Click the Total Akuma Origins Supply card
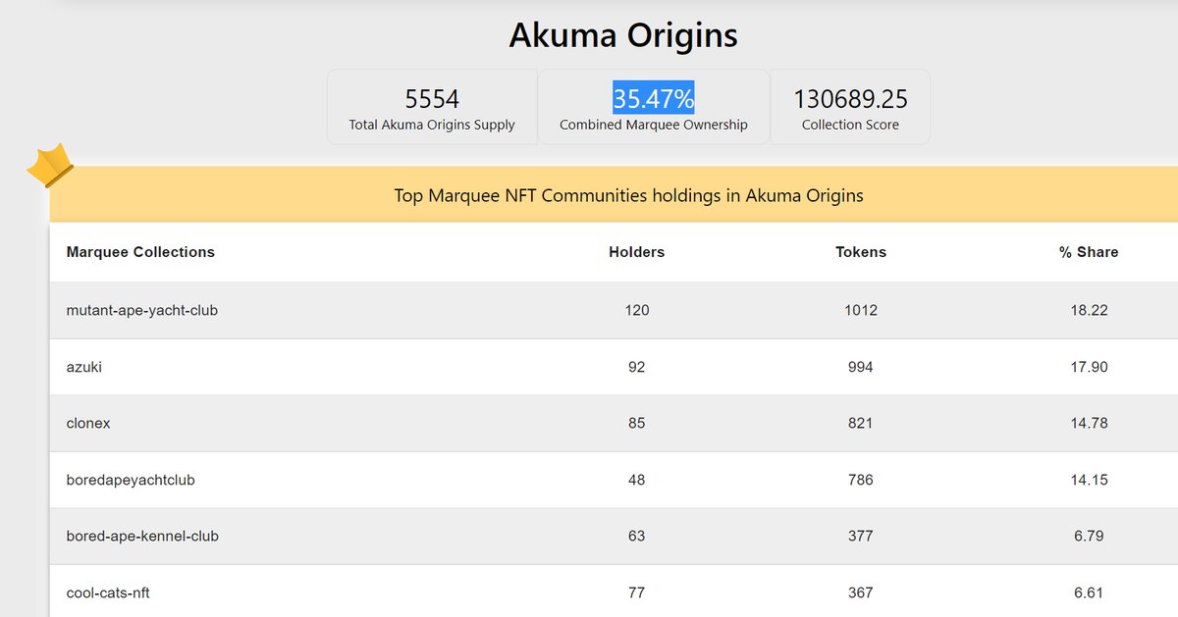1178x617 pixels. [x=432, y=107]
